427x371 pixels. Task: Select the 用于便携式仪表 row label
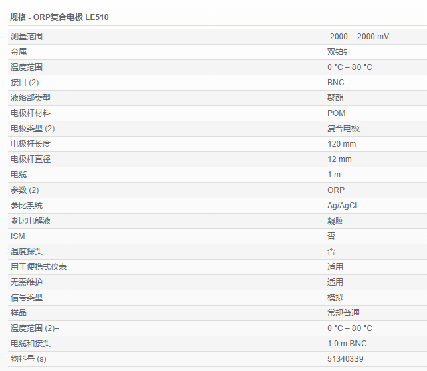click(39, 267)
